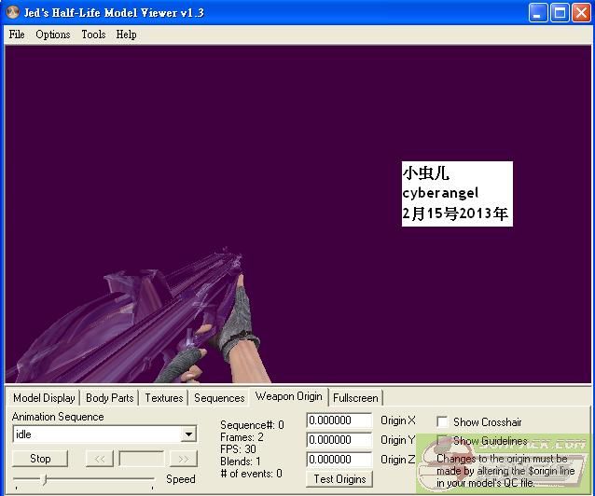The height and width of the screenshot is (496, 595).
Task: Minimize the Model Viewer window
Action: click(x=538, y=13)
